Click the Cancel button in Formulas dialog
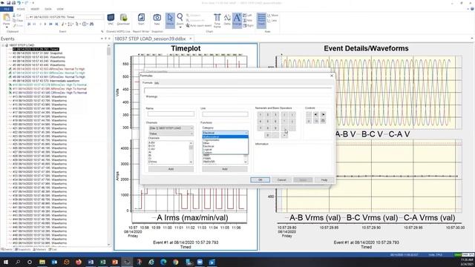475x267 pixels. tap(281, 179)
